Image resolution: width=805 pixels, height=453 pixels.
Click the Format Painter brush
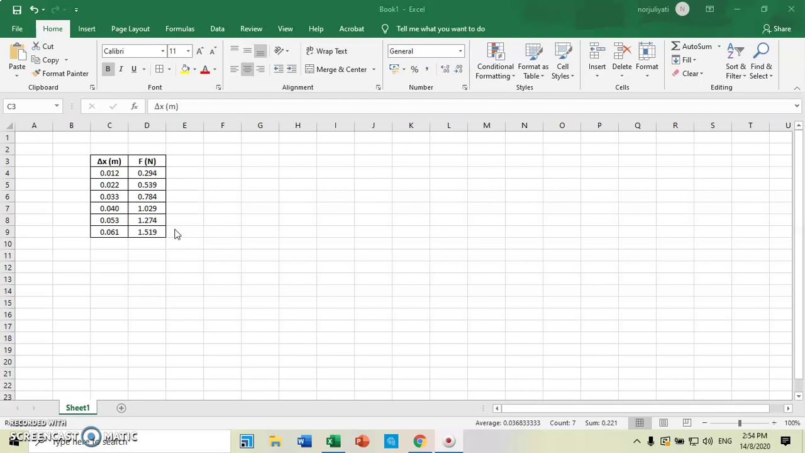click(x=36, y=74)
